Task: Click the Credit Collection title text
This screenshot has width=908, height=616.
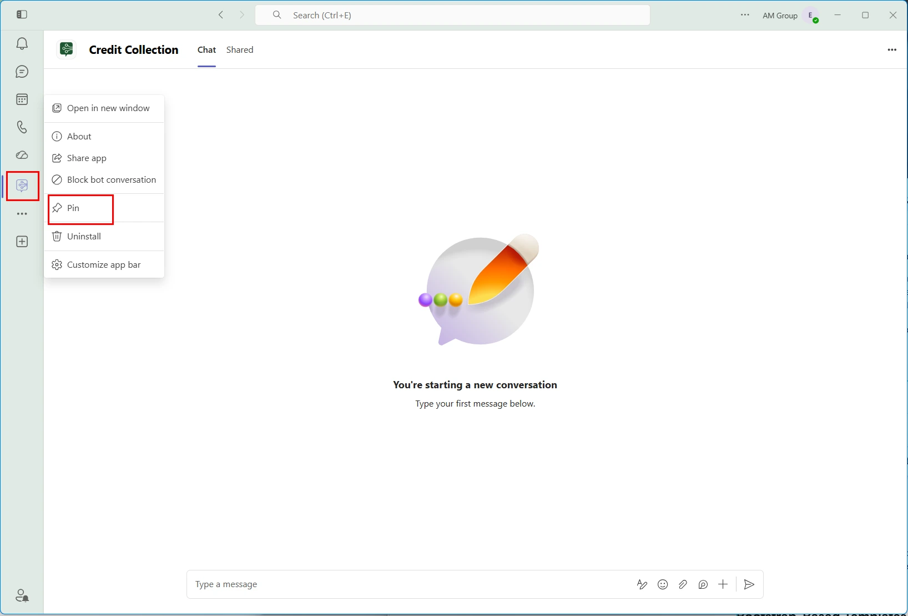Action: pos(134,50)
